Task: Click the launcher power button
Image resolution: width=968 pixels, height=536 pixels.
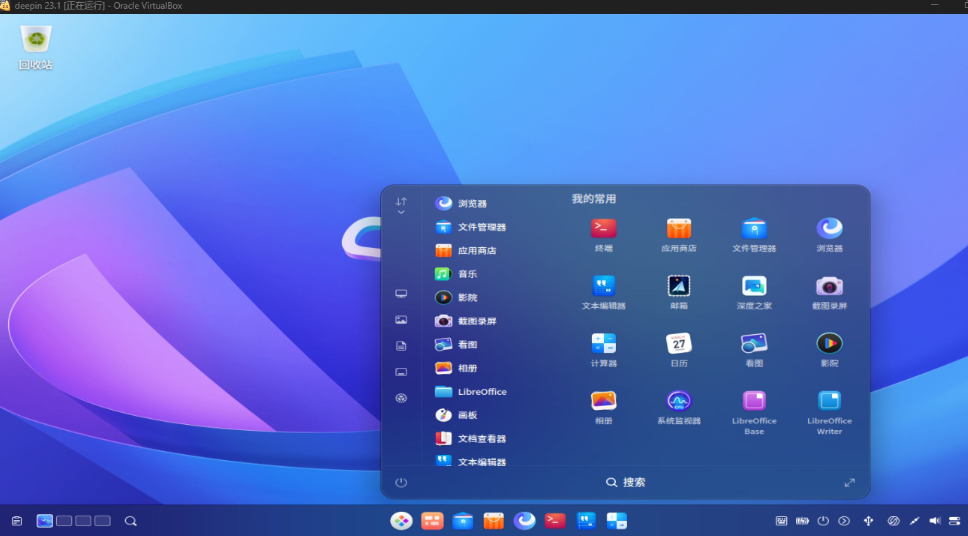Action: pyautogui.click(x=401, y=482)
